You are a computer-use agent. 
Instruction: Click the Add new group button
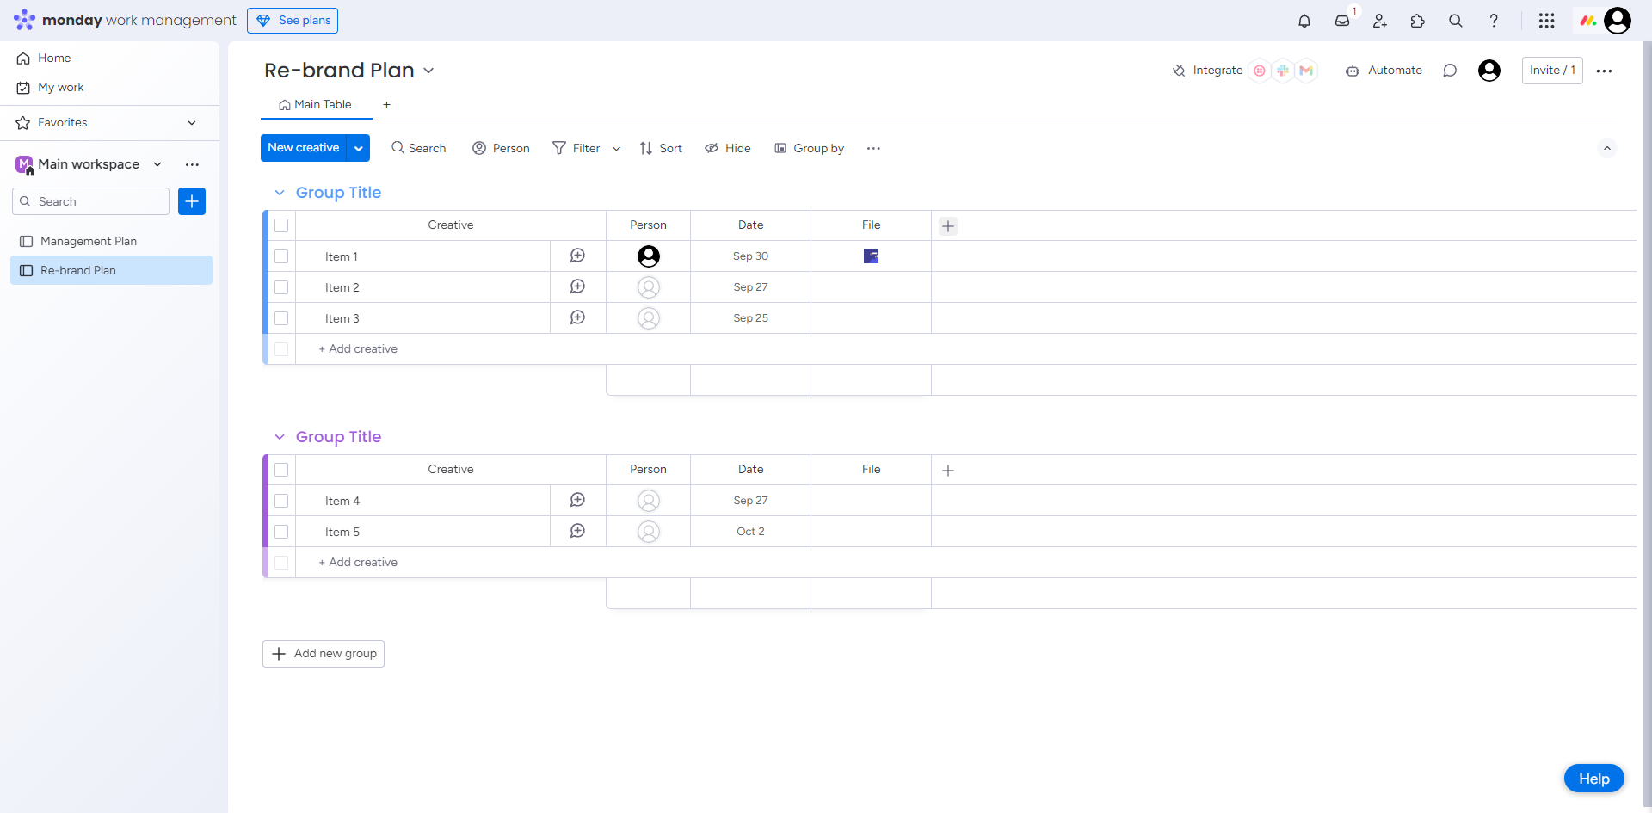pos(324,654)
